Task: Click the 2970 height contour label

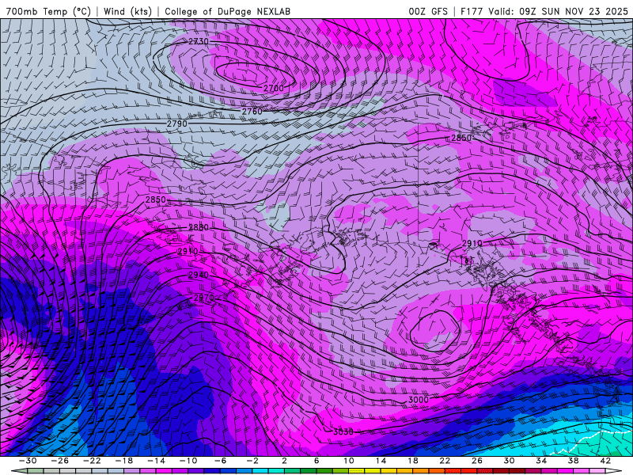Action: tap(204, 298)
